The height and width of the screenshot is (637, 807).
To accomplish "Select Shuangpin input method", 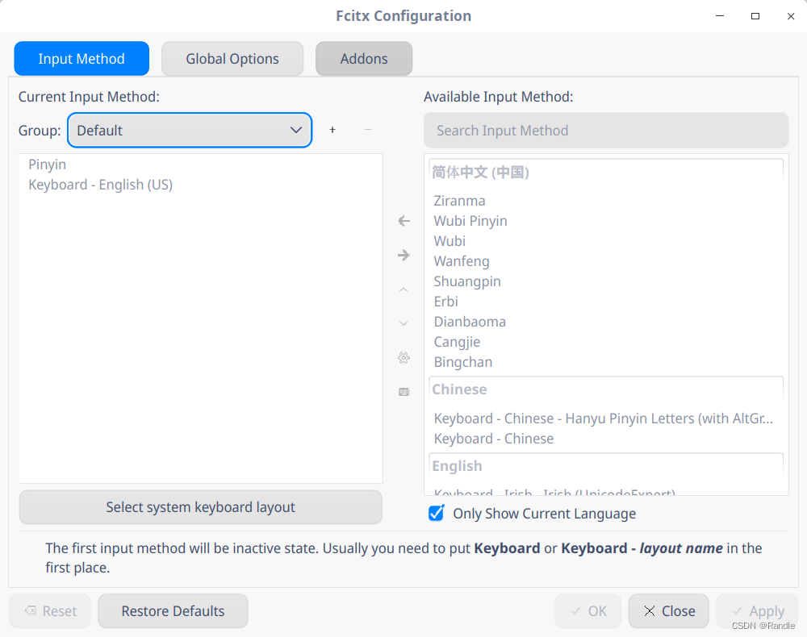I will tap(606, 281).
